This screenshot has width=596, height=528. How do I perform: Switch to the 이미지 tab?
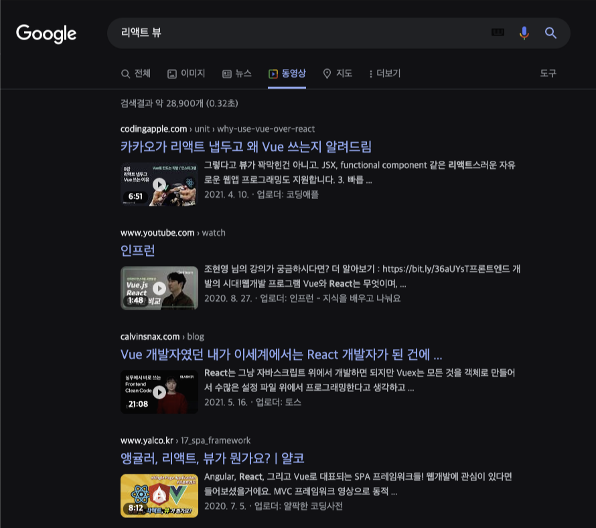(x=186, y=74)
